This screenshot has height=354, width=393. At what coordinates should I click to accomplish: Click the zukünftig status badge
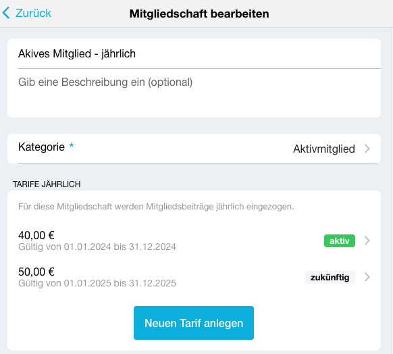pos(330,277)
